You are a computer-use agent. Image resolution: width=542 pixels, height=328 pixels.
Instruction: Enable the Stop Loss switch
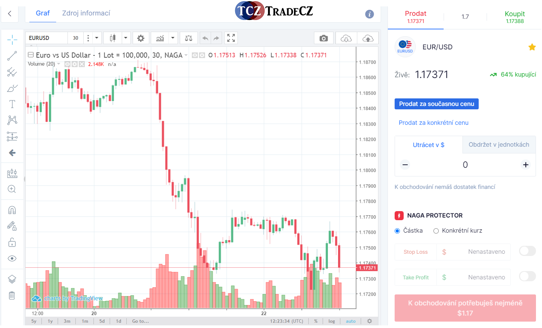[x=527, y=251]
